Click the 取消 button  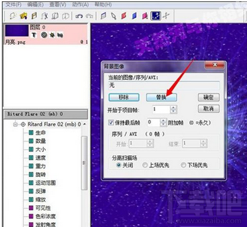click(209, 109)
